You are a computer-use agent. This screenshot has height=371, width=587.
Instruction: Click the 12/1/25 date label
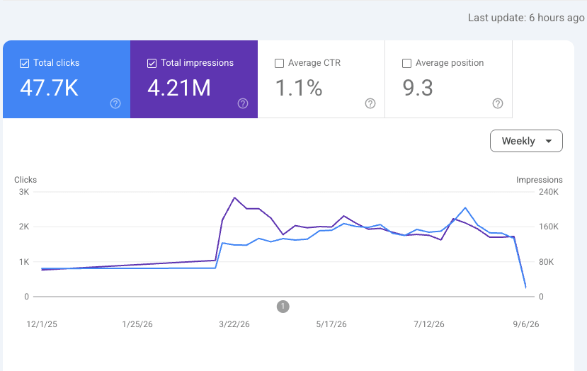pos(42,324)
